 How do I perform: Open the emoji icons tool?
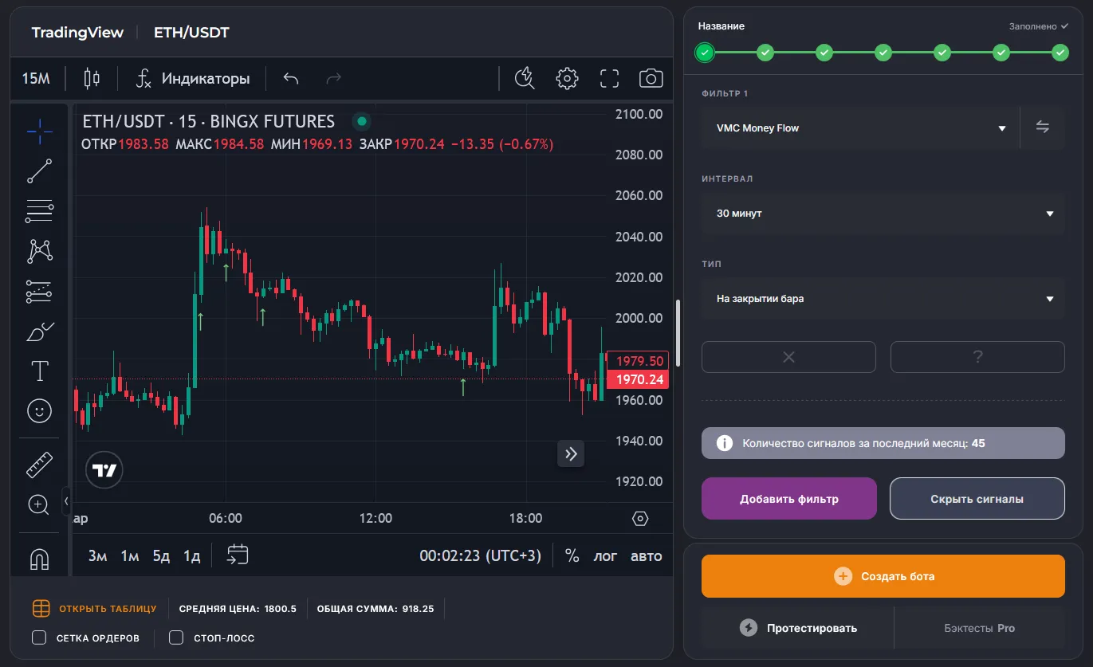39,411
